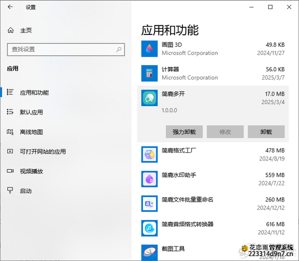
Task: Click the 简鹿多开 app name
Action: (x=173, y=94)
